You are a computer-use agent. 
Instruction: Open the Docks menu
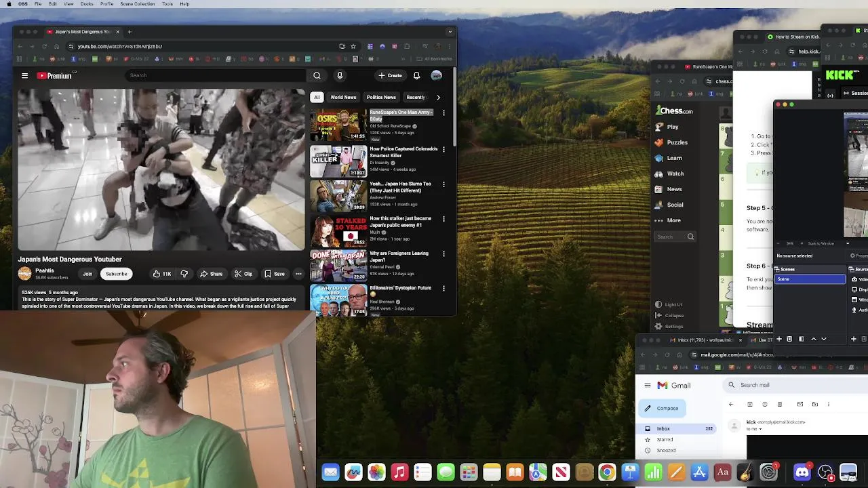coord(87,4)
